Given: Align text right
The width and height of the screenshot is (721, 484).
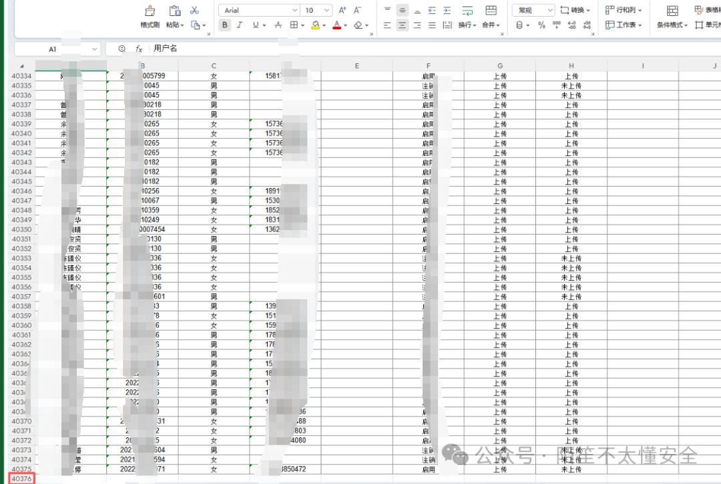Looking at the screenshot, I should 417,25.
